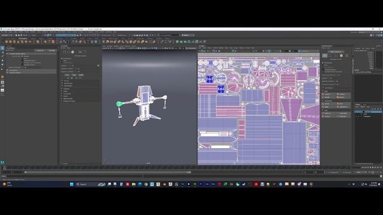Image resolution: width=383 pixels, height=215 pixels.
Task: Create a polygon cube from the shelf
Action: point(11,42)
